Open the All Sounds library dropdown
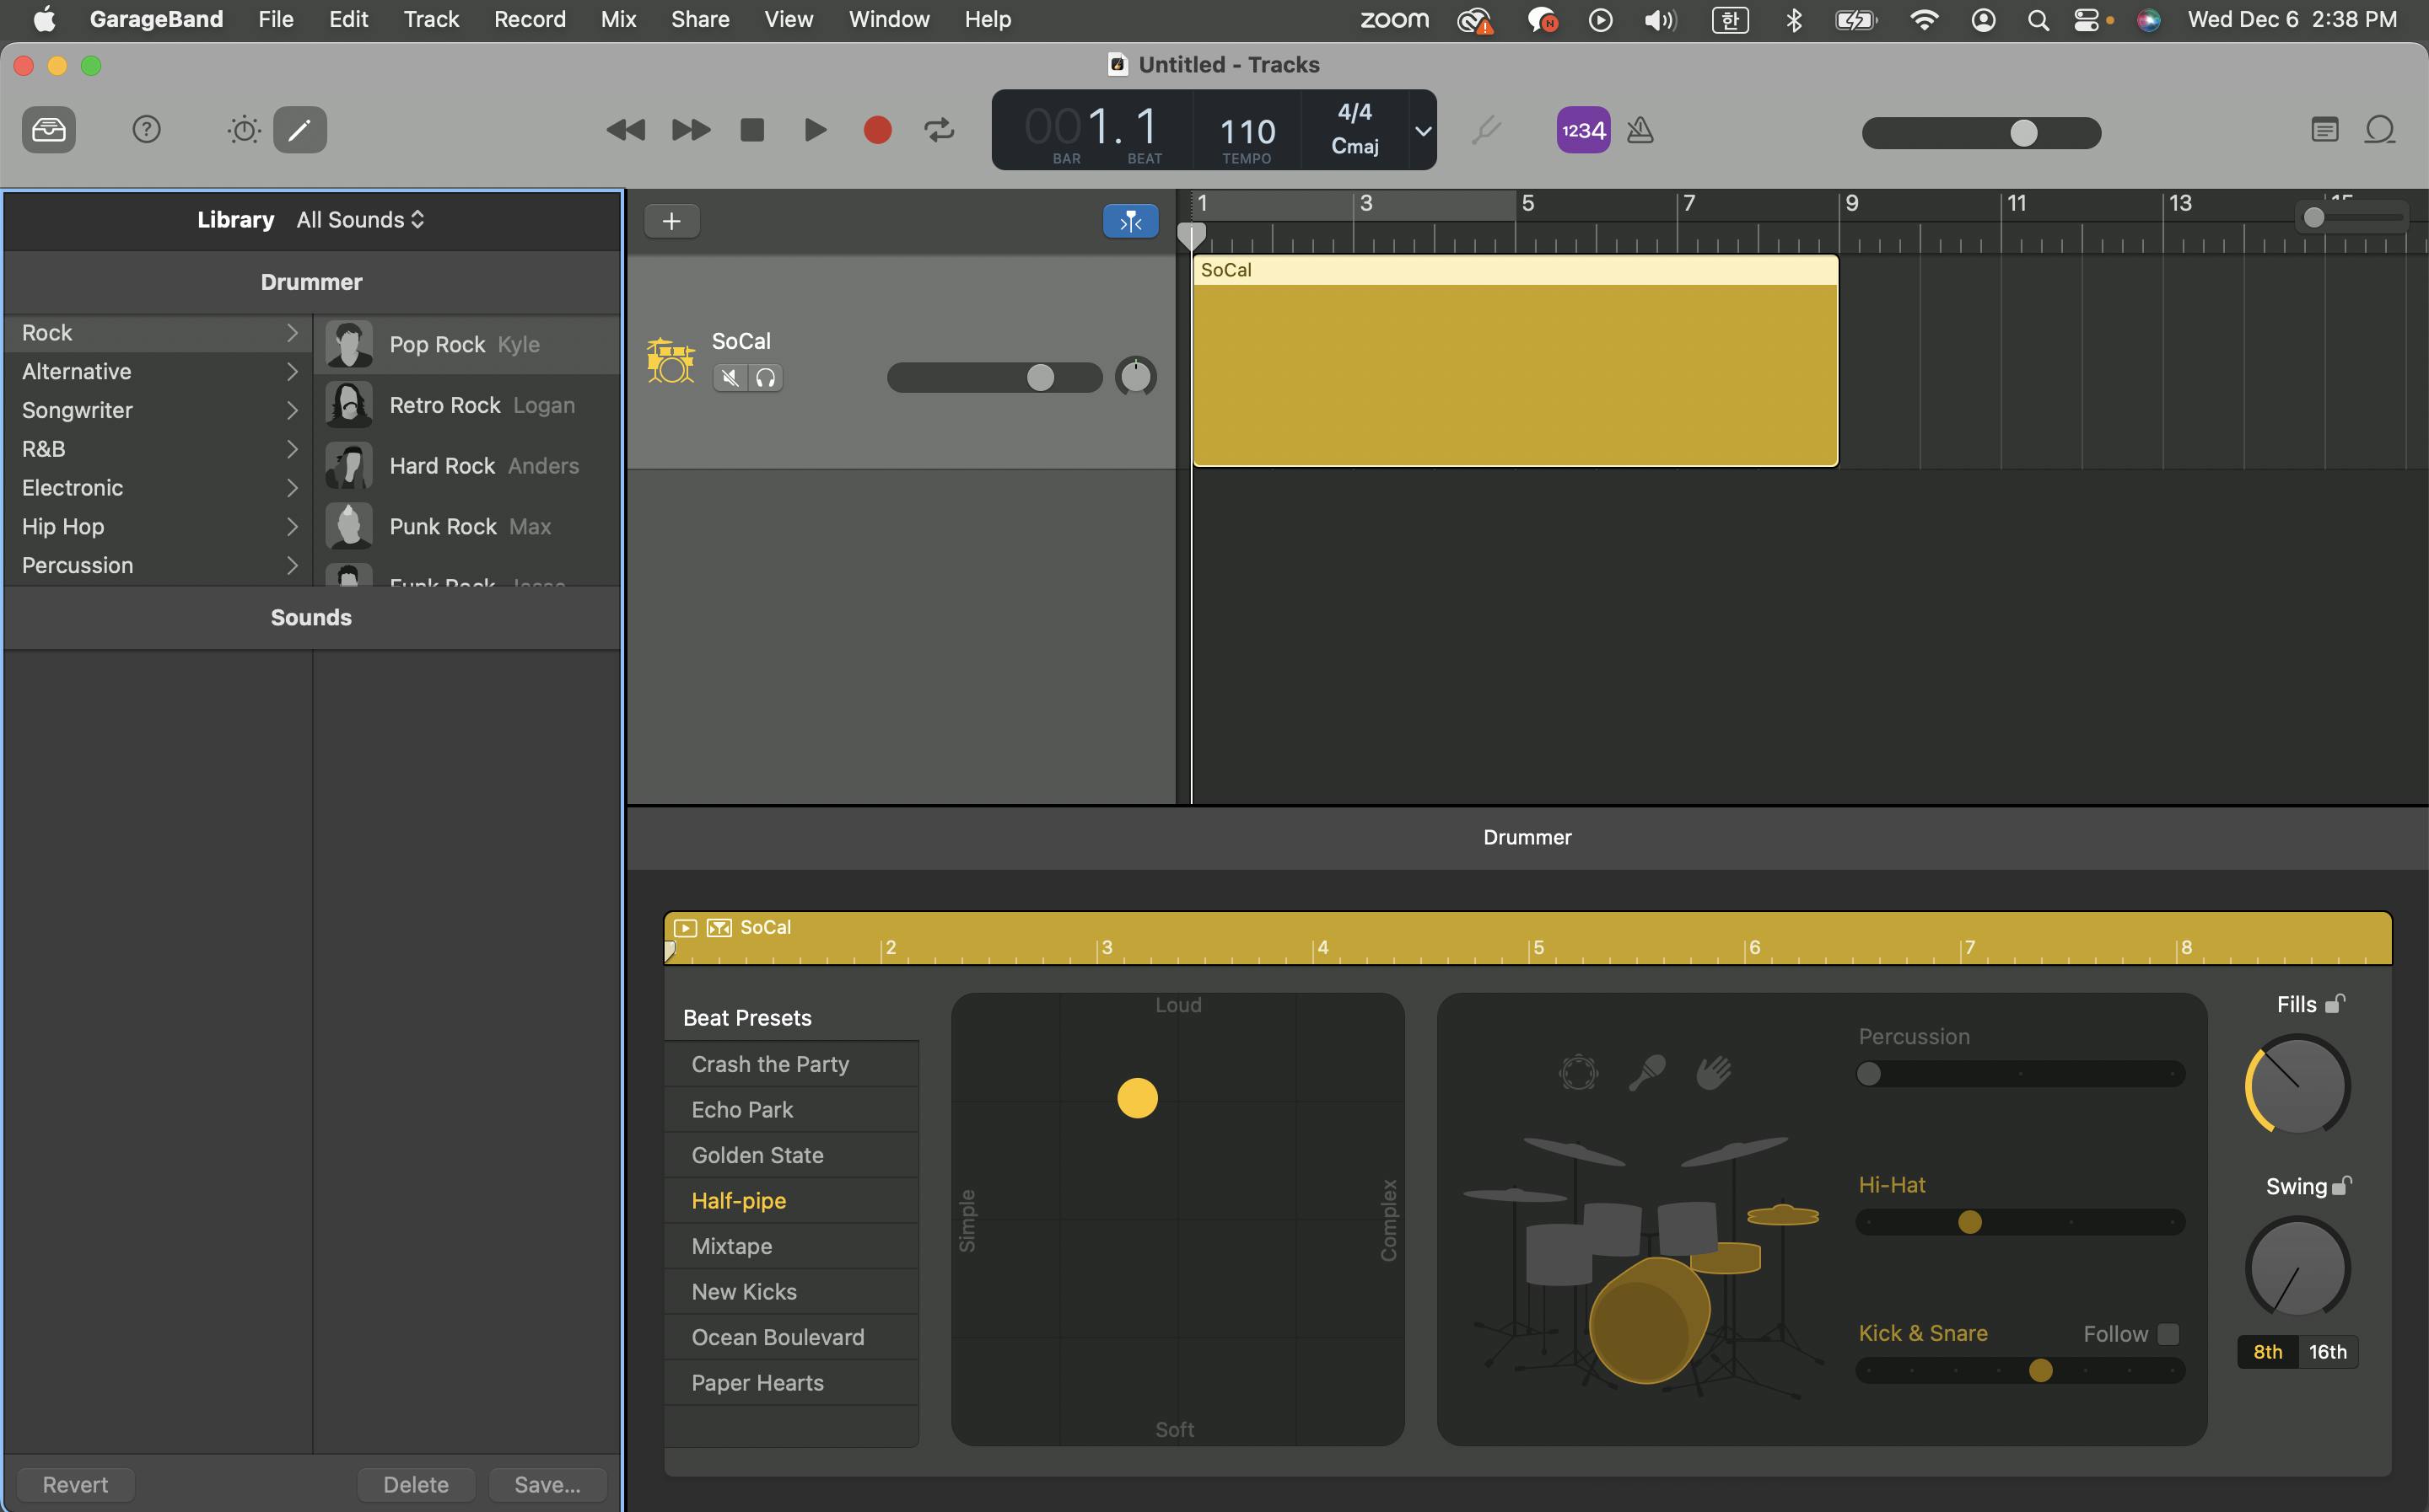 pos(360,220)
